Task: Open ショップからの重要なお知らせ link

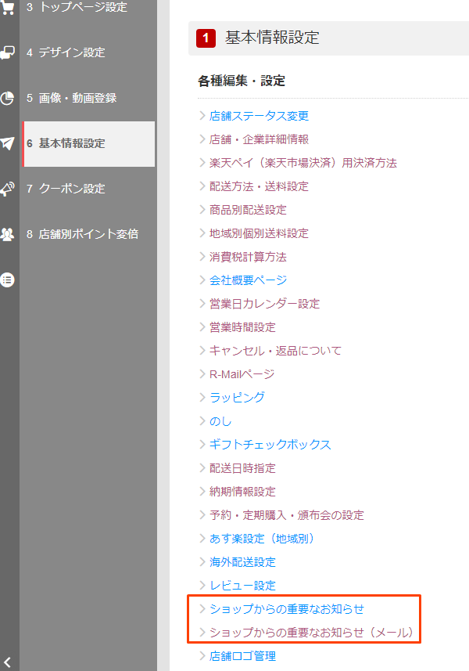Action: coord(287,609)
